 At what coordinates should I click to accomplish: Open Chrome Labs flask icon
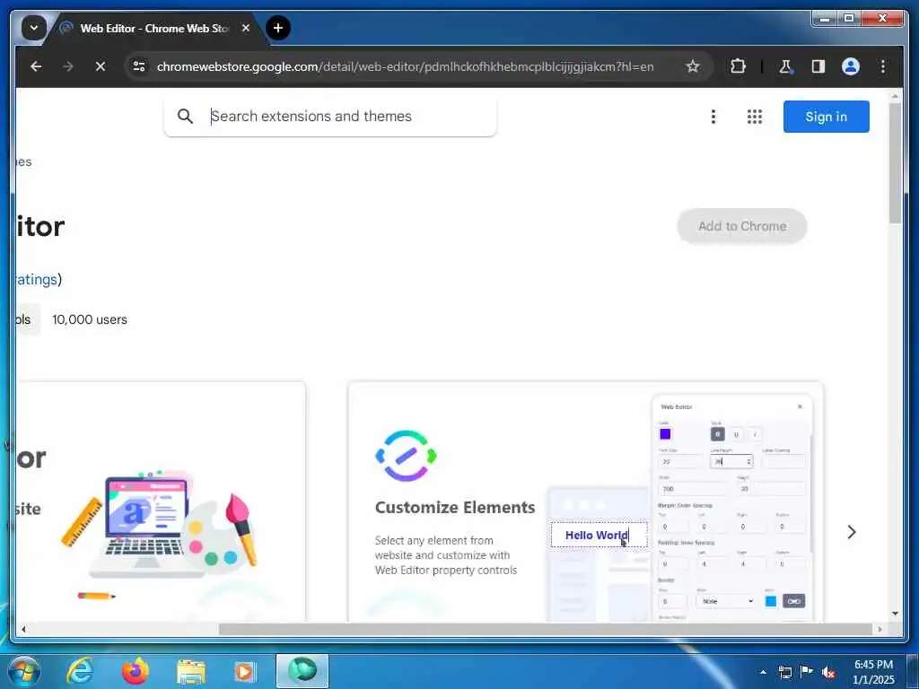coord(785,66)
